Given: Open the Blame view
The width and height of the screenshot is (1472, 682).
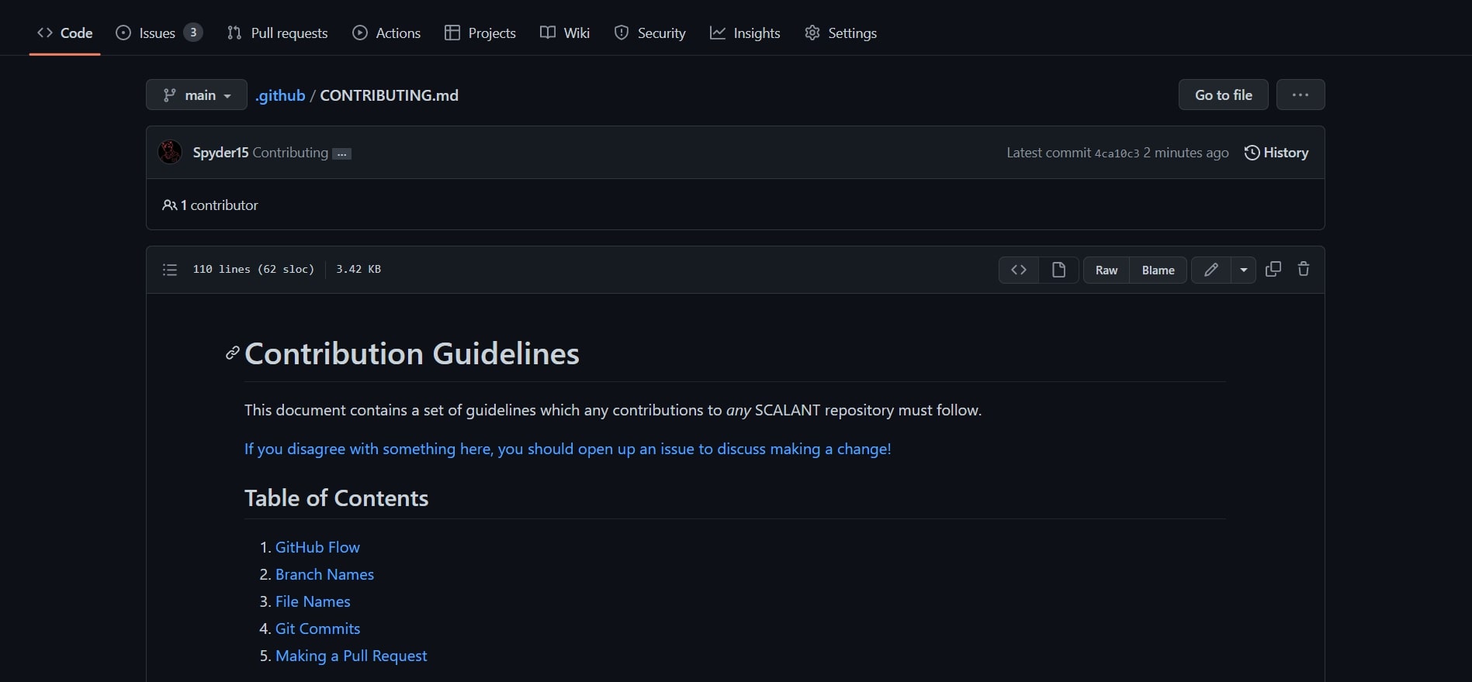Looking at the screenshot, I should click(x=1159, y=270).
